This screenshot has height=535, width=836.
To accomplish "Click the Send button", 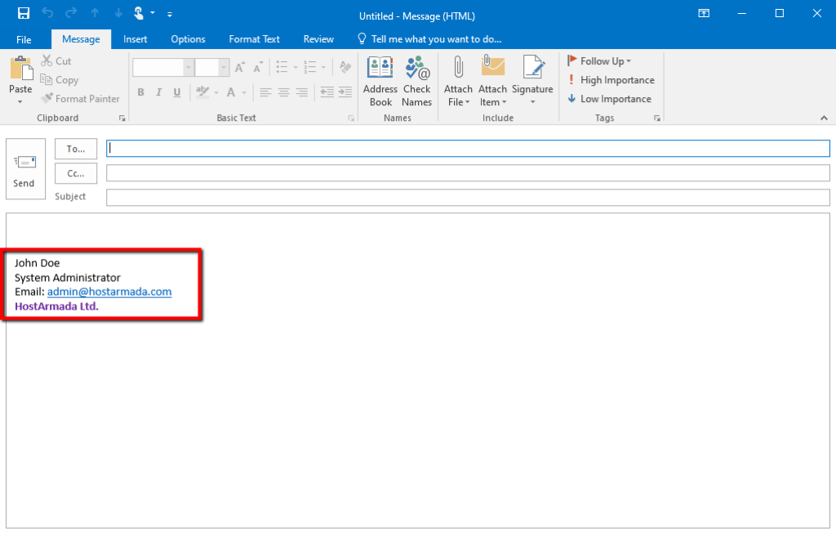I will point(24,169).
